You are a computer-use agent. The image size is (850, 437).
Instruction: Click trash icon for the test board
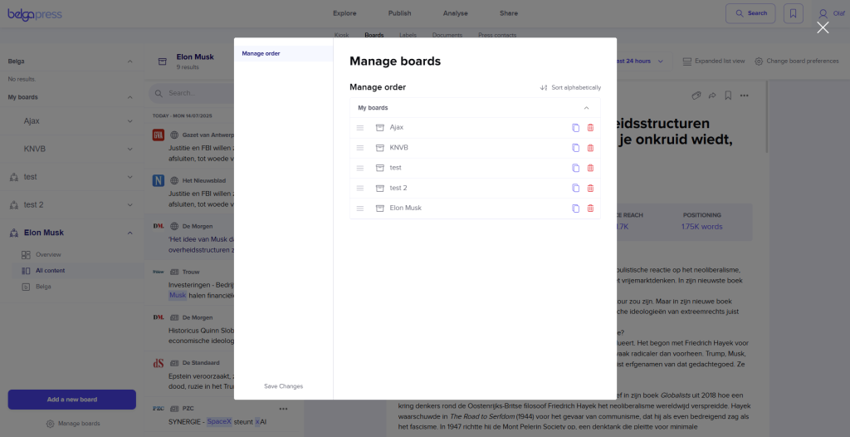click(x=590, y=168)
